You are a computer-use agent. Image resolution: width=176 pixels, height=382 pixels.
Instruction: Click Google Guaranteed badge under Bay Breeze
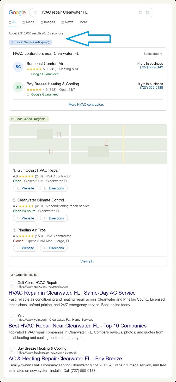click(43, 94)
